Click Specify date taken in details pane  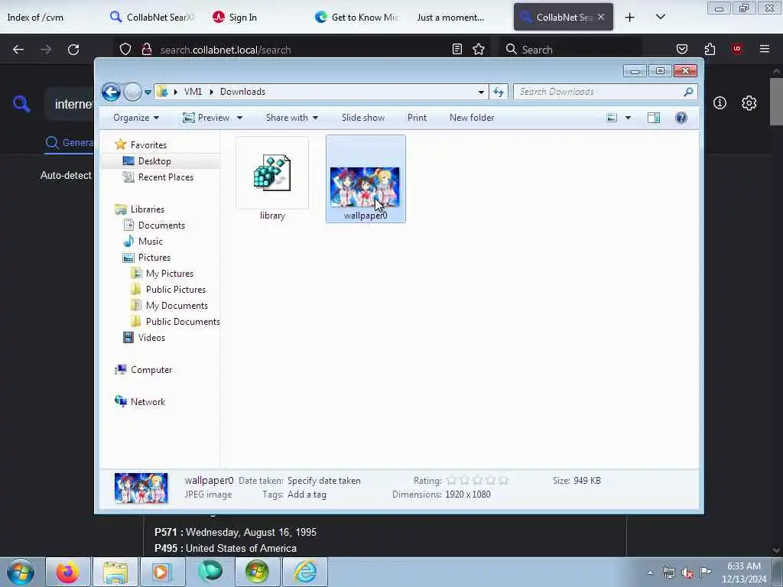tap(323, 481)
